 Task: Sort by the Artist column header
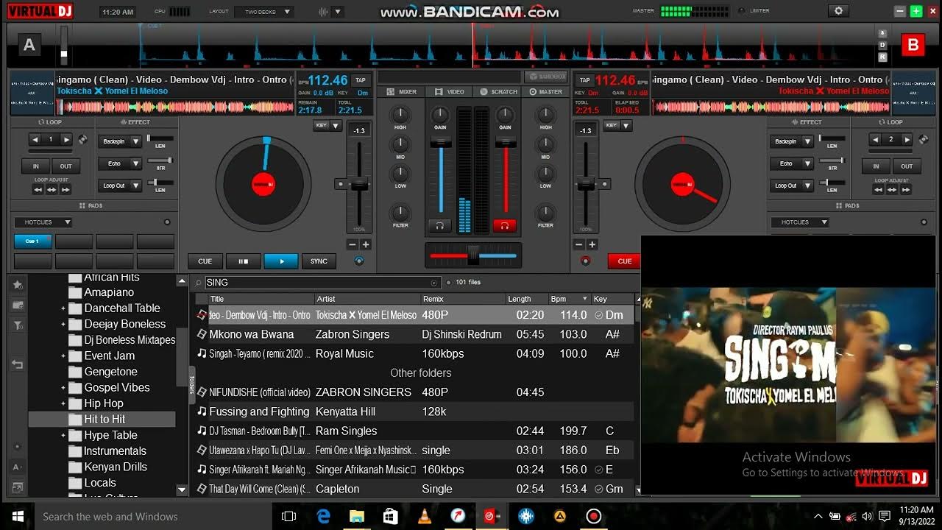pos(366,299)
